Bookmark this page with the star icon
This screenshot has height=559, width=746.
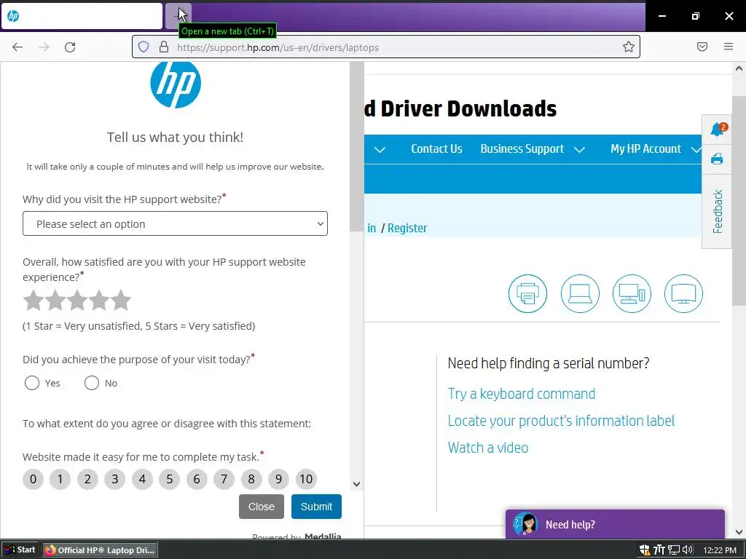[x=629, y=47]
